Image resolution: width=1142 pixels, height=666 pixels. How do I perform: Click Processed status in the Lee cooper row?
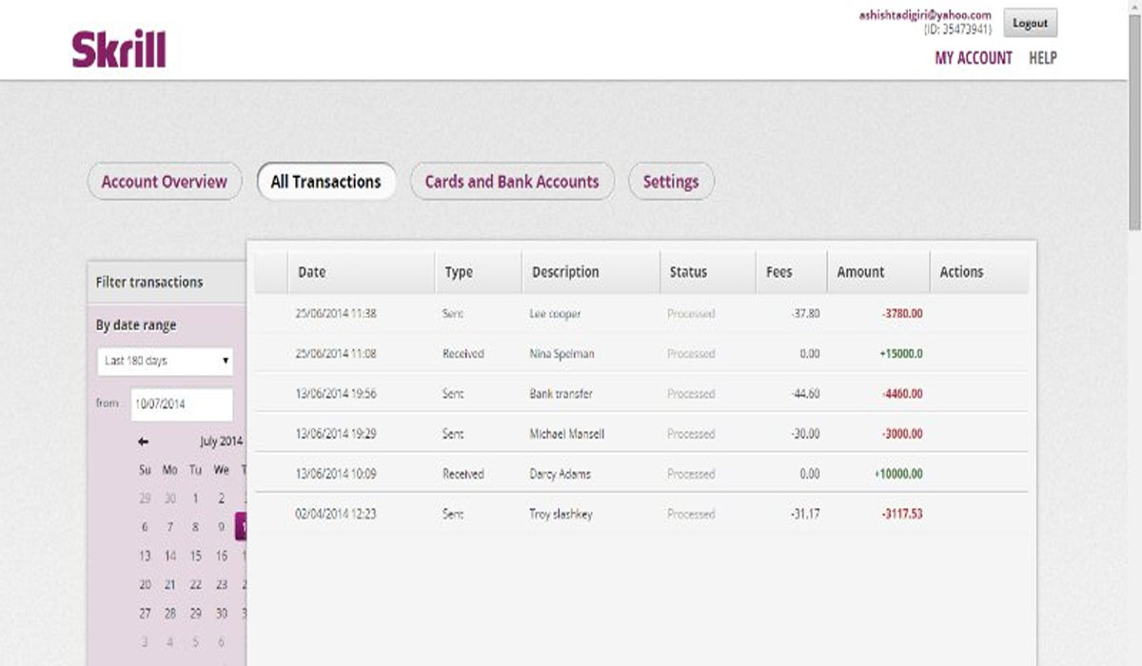click(691, 314)
